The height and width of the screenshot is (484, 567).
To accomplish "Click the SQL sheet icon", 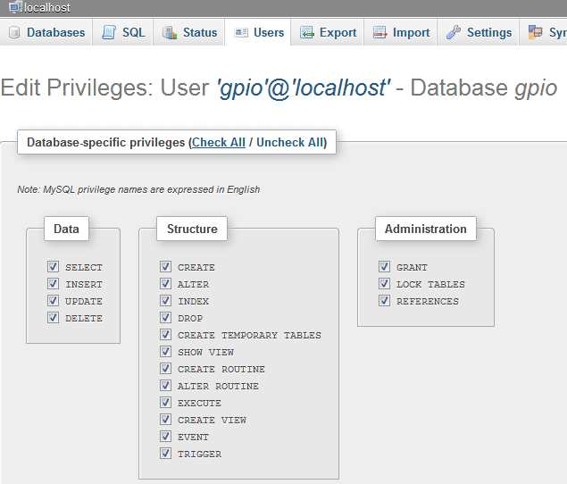I will pos(109,32).
